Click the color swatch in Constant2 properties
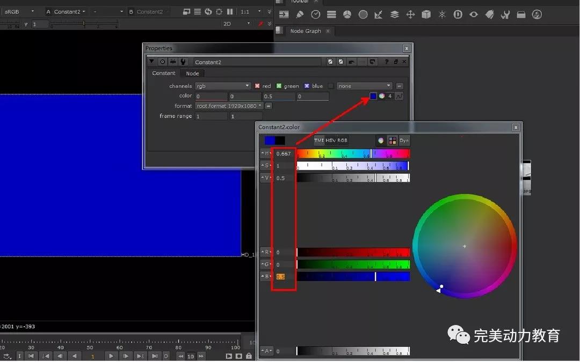Screen dimensions: 580x362 coord(373,96)
